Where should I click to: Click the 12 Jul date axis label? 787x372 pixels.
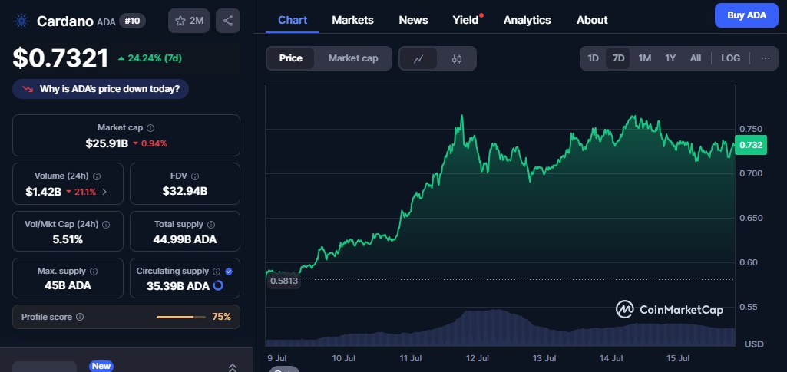(478, 358)
